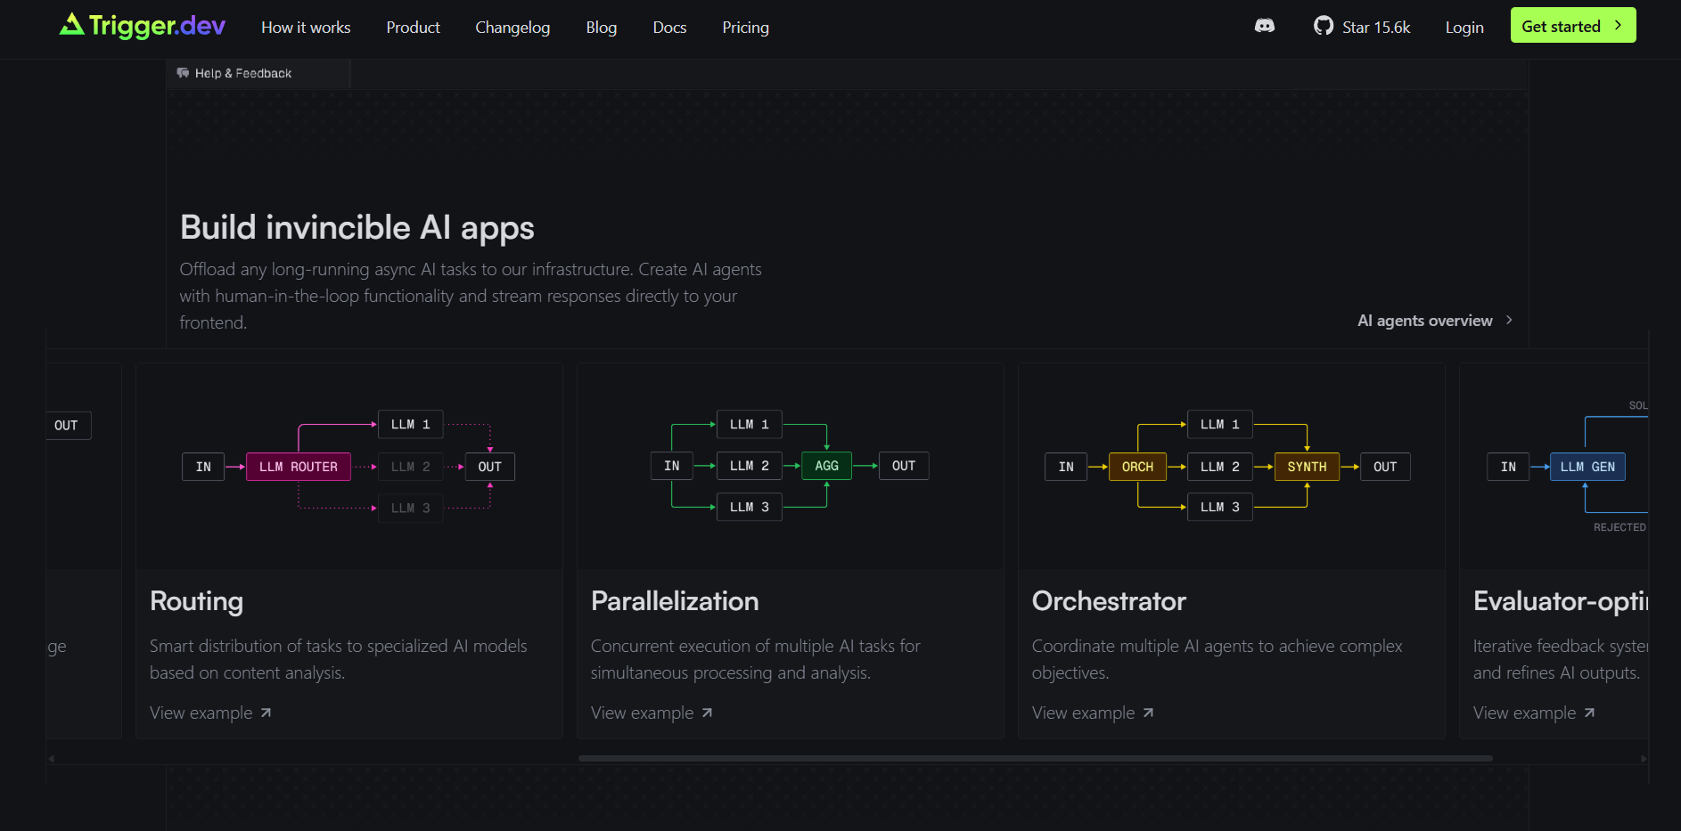Click the Routing diagram thumbnail
1681x831 pixels.
pyautogui.click(x=348, y=466)
